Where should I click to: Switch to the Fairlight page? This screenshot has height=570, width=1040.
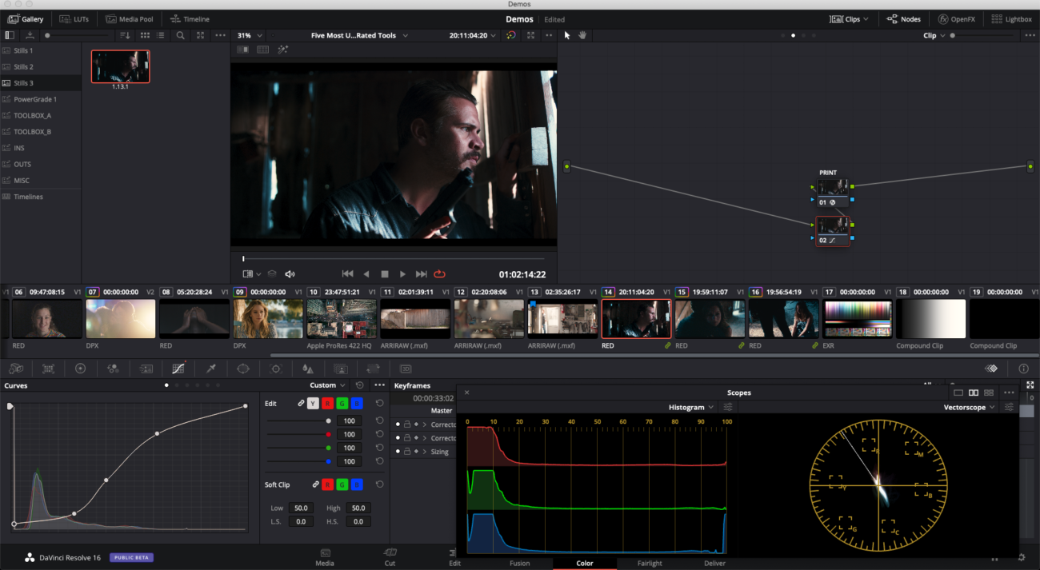pyautogui.click(x=650, y=563)
